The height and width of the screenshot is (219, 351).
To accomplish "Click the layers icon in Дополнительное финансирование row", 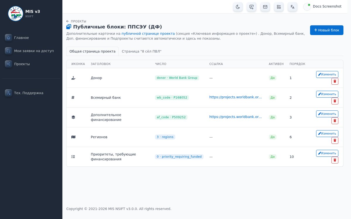I will click(73, 117).
